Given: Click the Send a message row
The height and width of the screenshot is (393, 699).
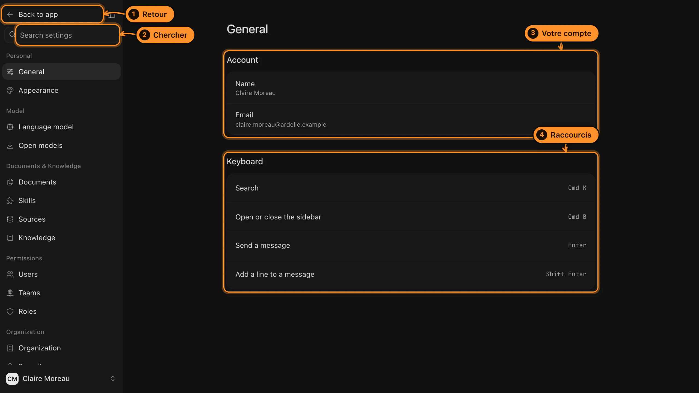Looking at the screenshot, I should pyautogui.click(x=411, y=245).
